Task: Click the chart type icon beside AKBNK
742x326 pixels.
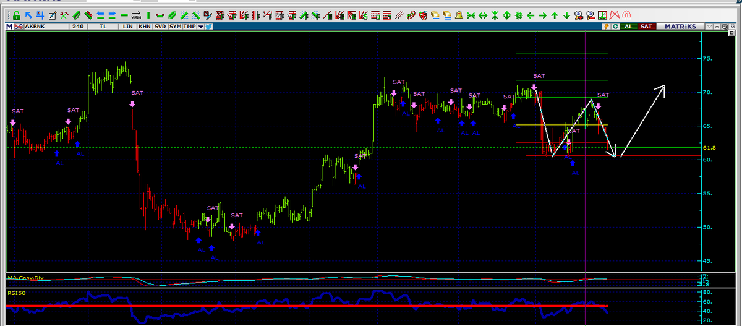Action: [x=19, y=27]
